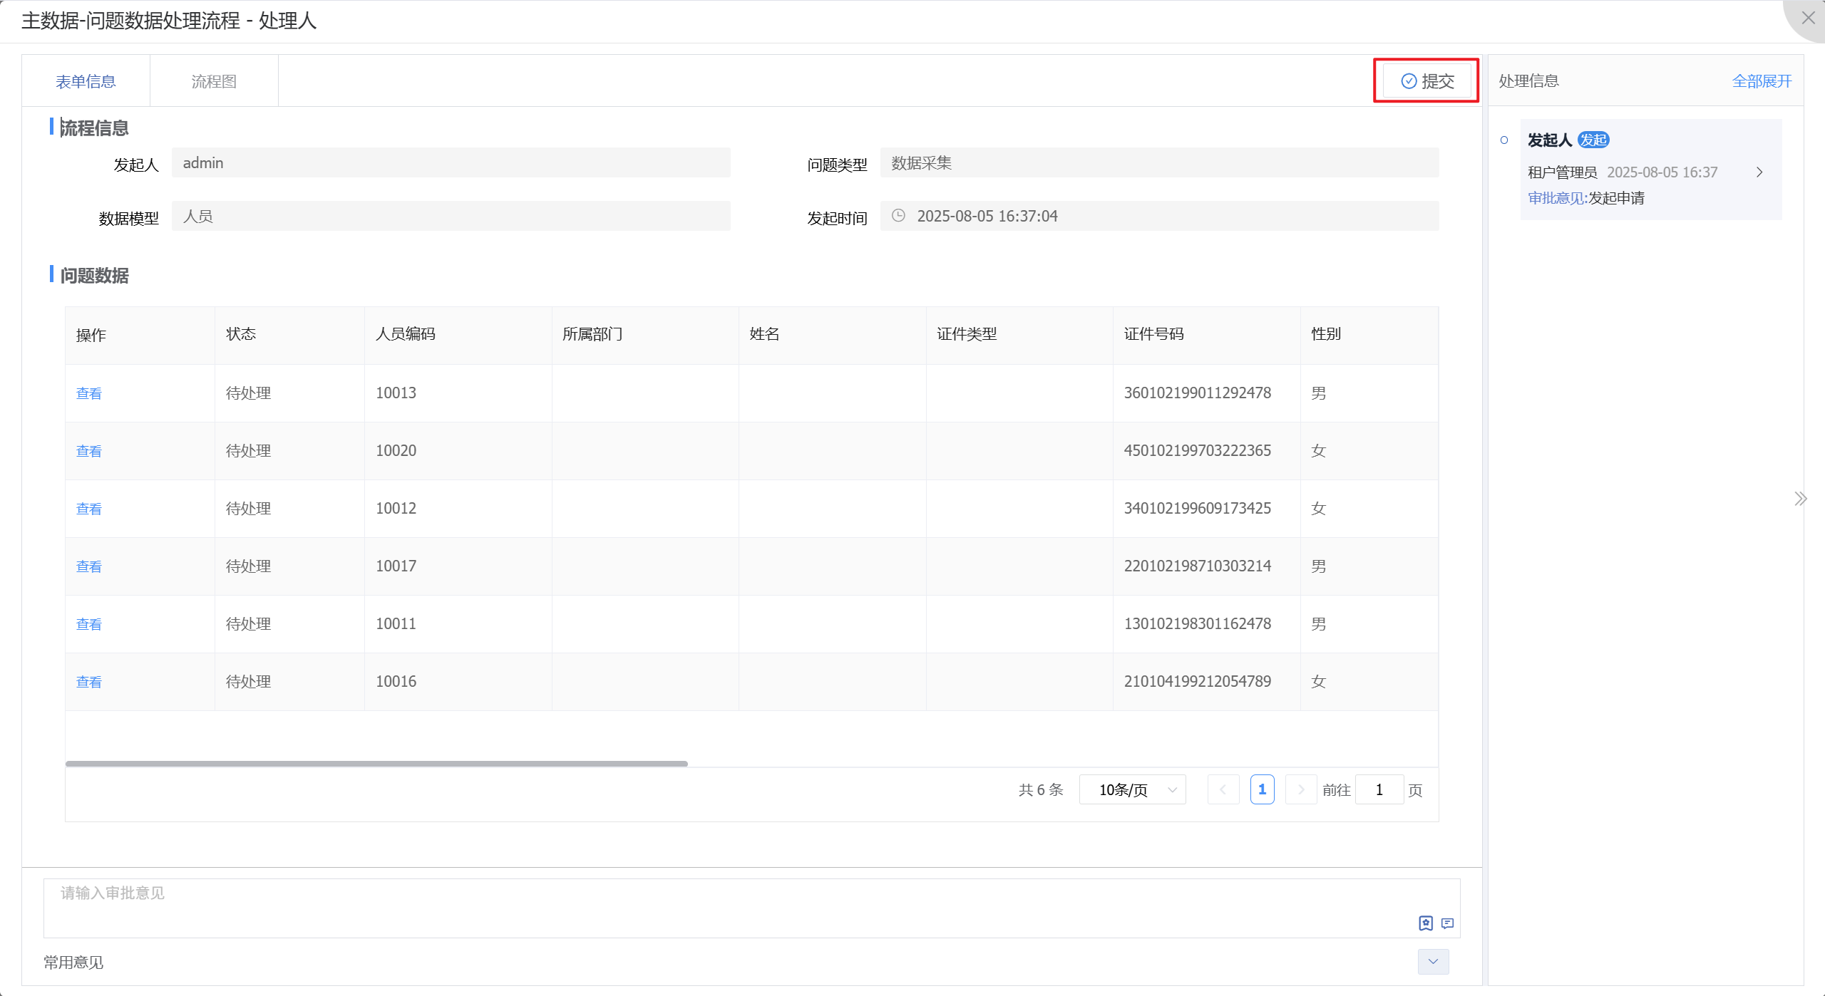Viewport: 1825px width, 996px height.
Task: Open the 10条/页 page size dropdown
Action: (1132, 789)
